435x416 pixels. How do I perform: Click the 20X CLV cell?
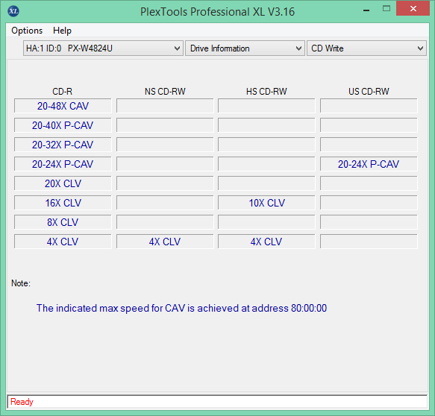click(63, 183)
